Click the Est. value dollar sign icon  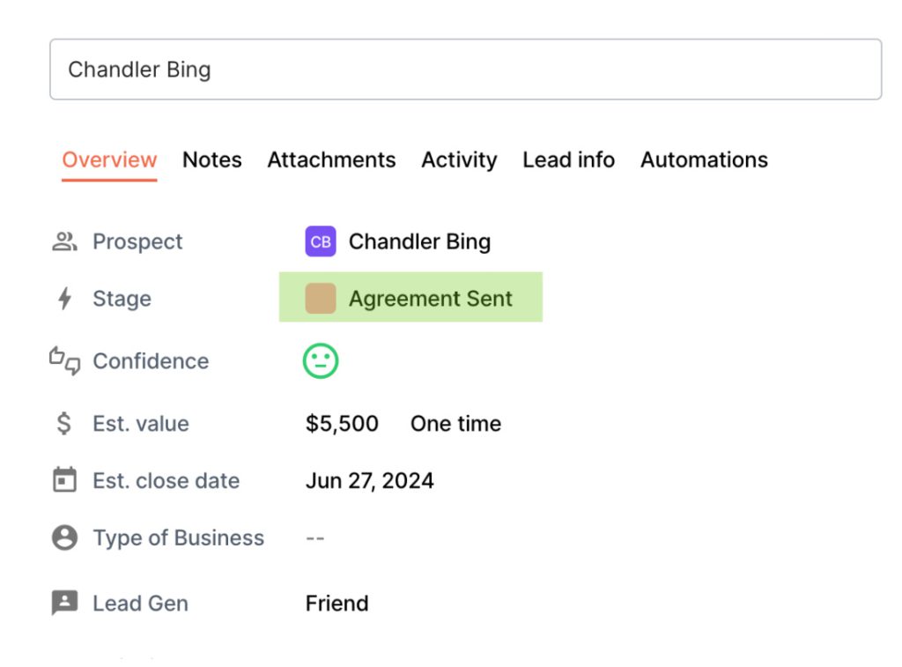pyautogui.click(x=64, y=424)
